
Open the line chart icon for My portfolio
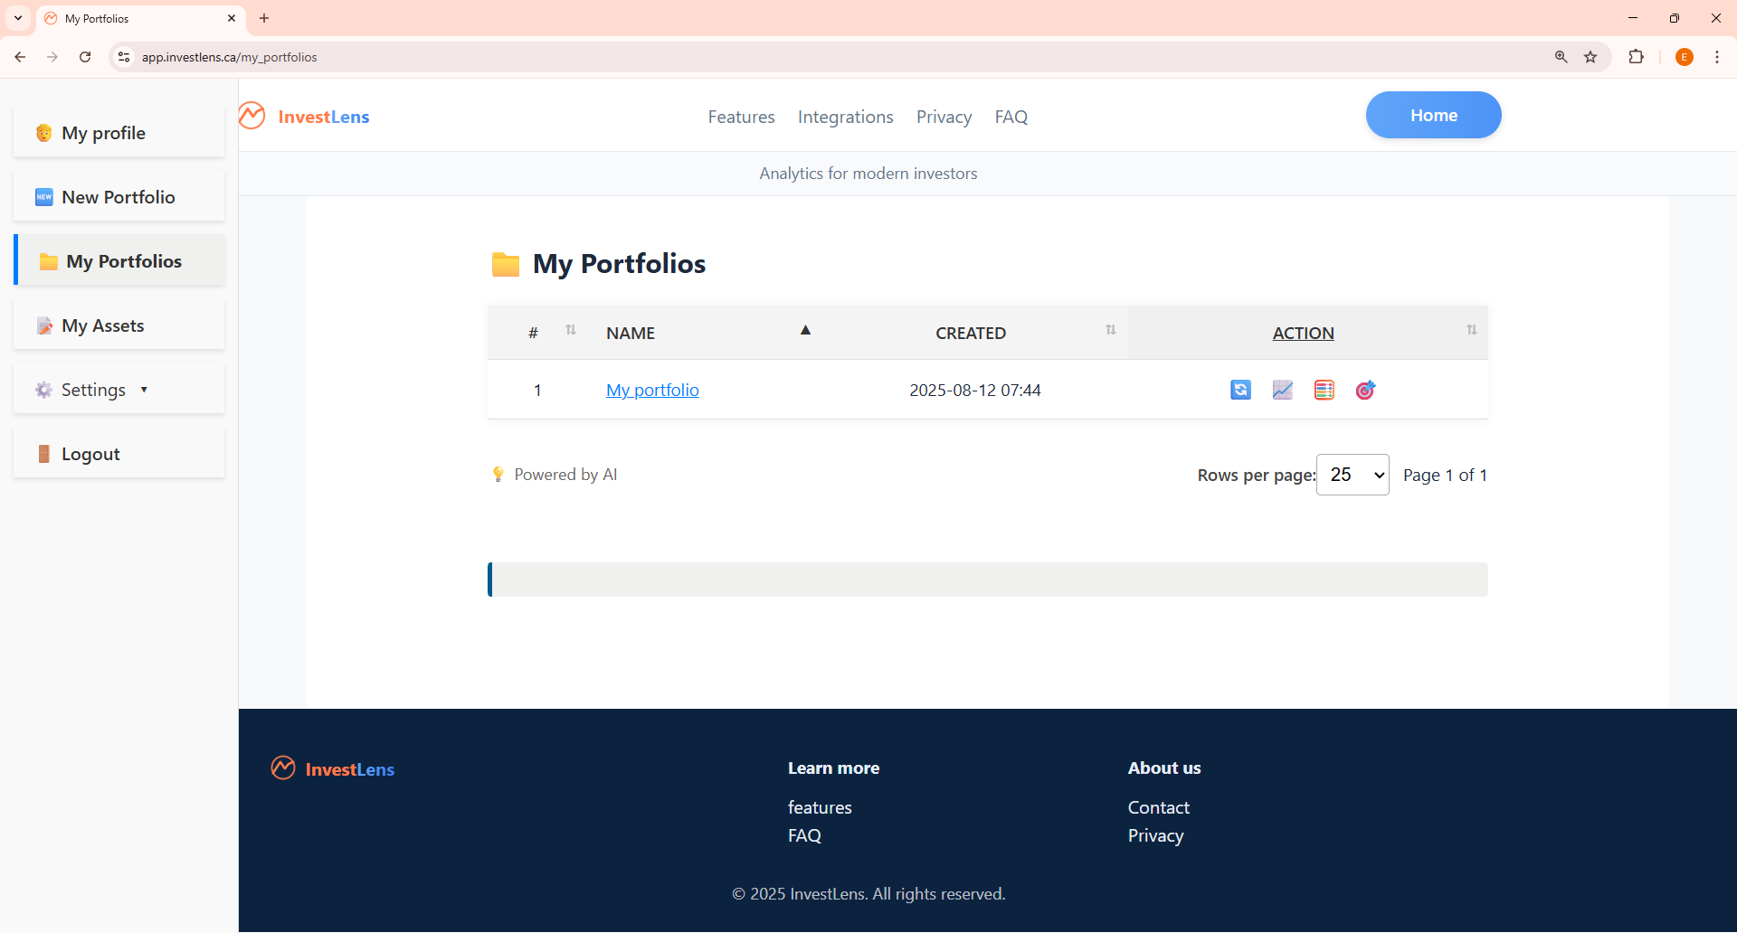pyautogui.click(x=1282, y=390)
